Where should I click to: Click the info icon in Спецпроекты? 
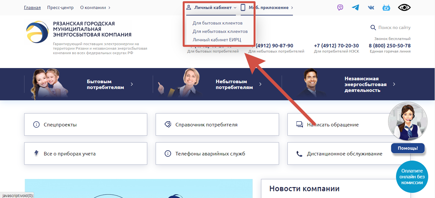[36, 124]
